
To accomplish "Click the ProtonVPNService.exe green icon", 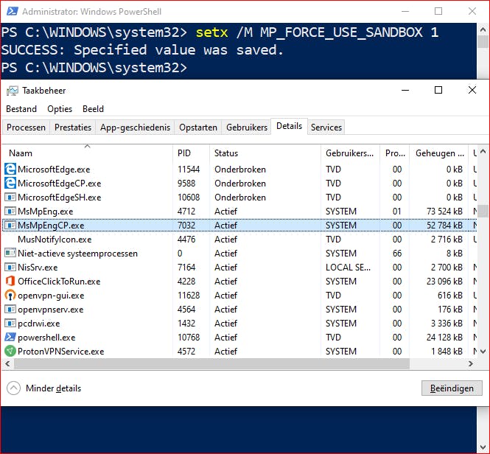I will [10, 351].
